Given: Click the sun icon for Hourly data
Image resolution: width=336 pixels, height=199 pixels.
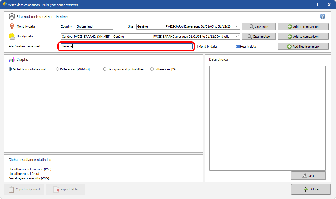Looking at the screenshot, I should [12, 36].
